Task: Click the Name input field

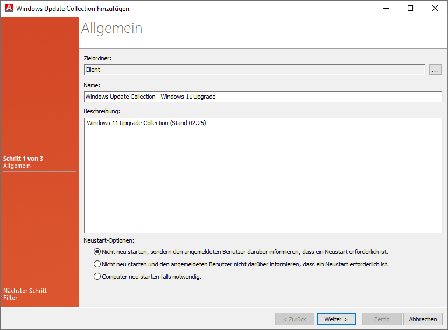Action: click(215, 97)
